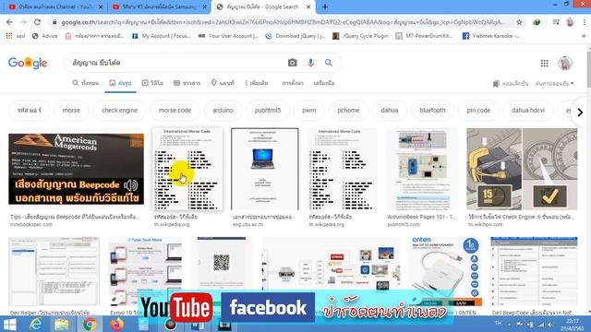Image resolution: width=591 pixels, height=332 pixels.
Task: Open Firefox from the taskbar
Action: (x=117, y=324)
